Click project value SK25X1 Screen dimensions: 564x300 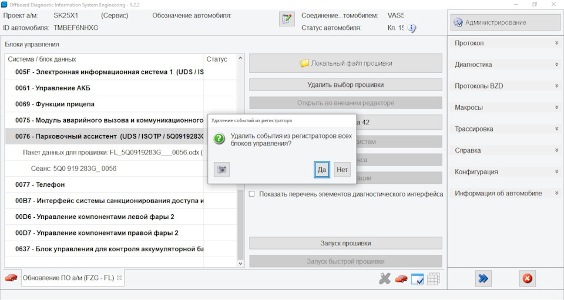66,16
